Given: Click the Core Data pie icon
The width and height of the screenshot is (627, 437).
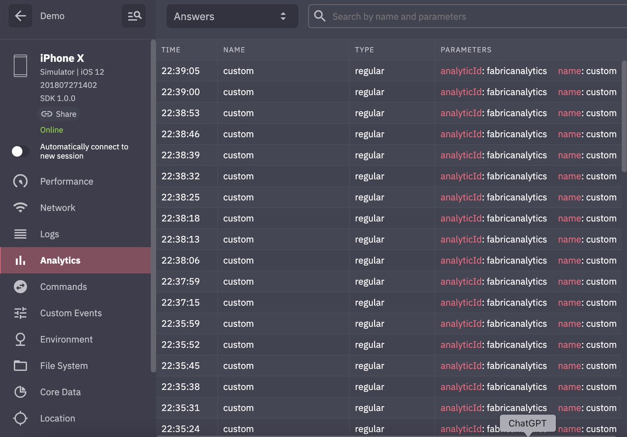Looking at the screenshot, I should (20, 392).
